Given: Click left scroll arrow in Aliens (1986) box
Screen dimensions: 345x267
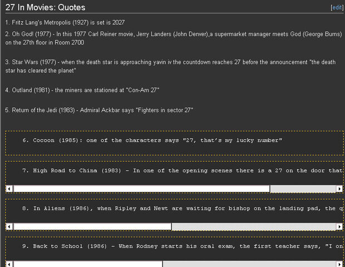Looking at the screenshot, I should pos(9,226).
